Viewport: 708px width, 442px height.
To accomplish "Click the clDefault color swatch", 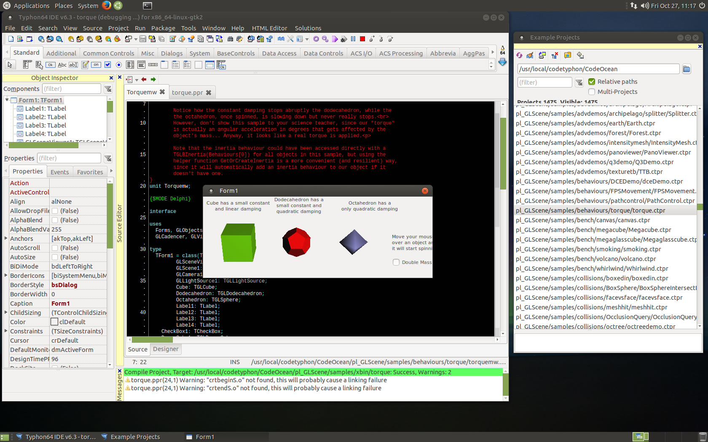I will tap(54, 322).
